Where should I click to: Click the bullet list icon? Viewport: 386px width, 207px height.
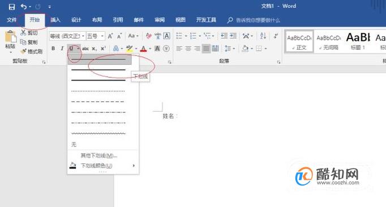coord(179,36)
